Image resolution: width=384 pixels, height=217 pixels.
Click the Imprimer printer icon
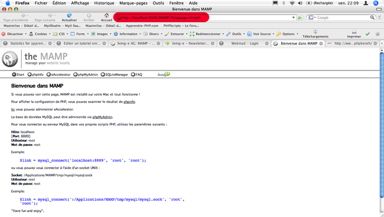point(354,32)
